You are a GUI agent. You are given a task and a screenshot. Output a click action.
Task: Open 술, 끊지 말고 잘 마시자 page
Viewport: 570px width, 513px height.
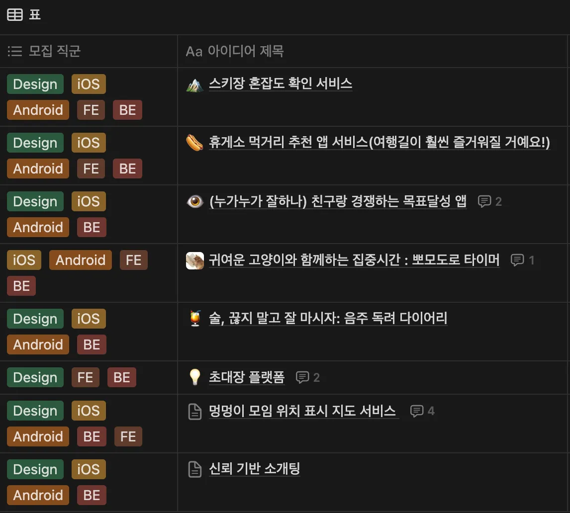click(328, 318)
